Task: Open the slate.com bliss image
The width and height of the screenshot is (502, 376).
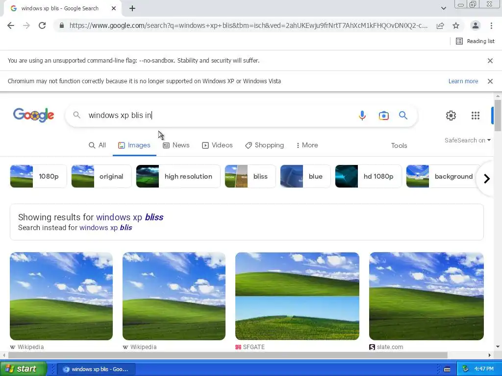Action: 426,296
